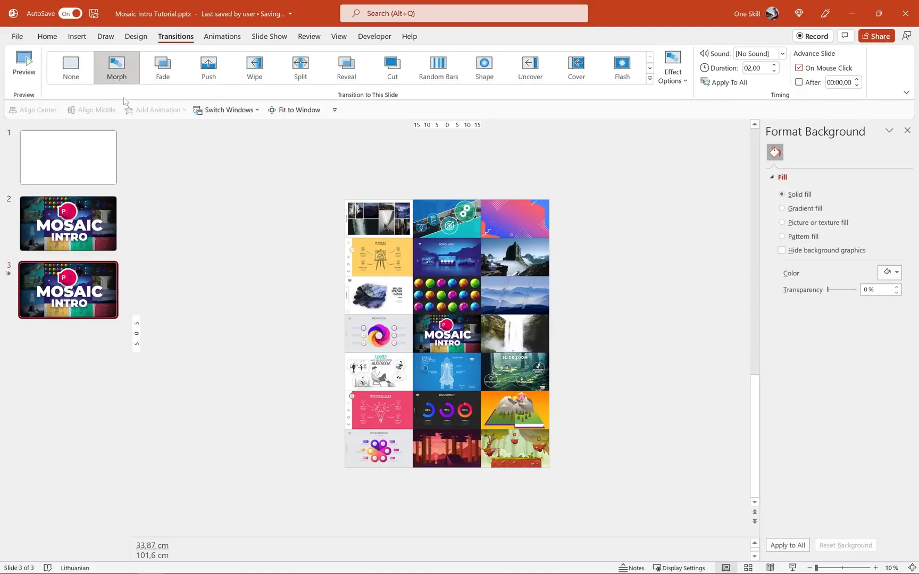Collapse the ribbon chevron
Image resolution: width=919 pixels, height=574 pixels.
[x=906, y=92]
